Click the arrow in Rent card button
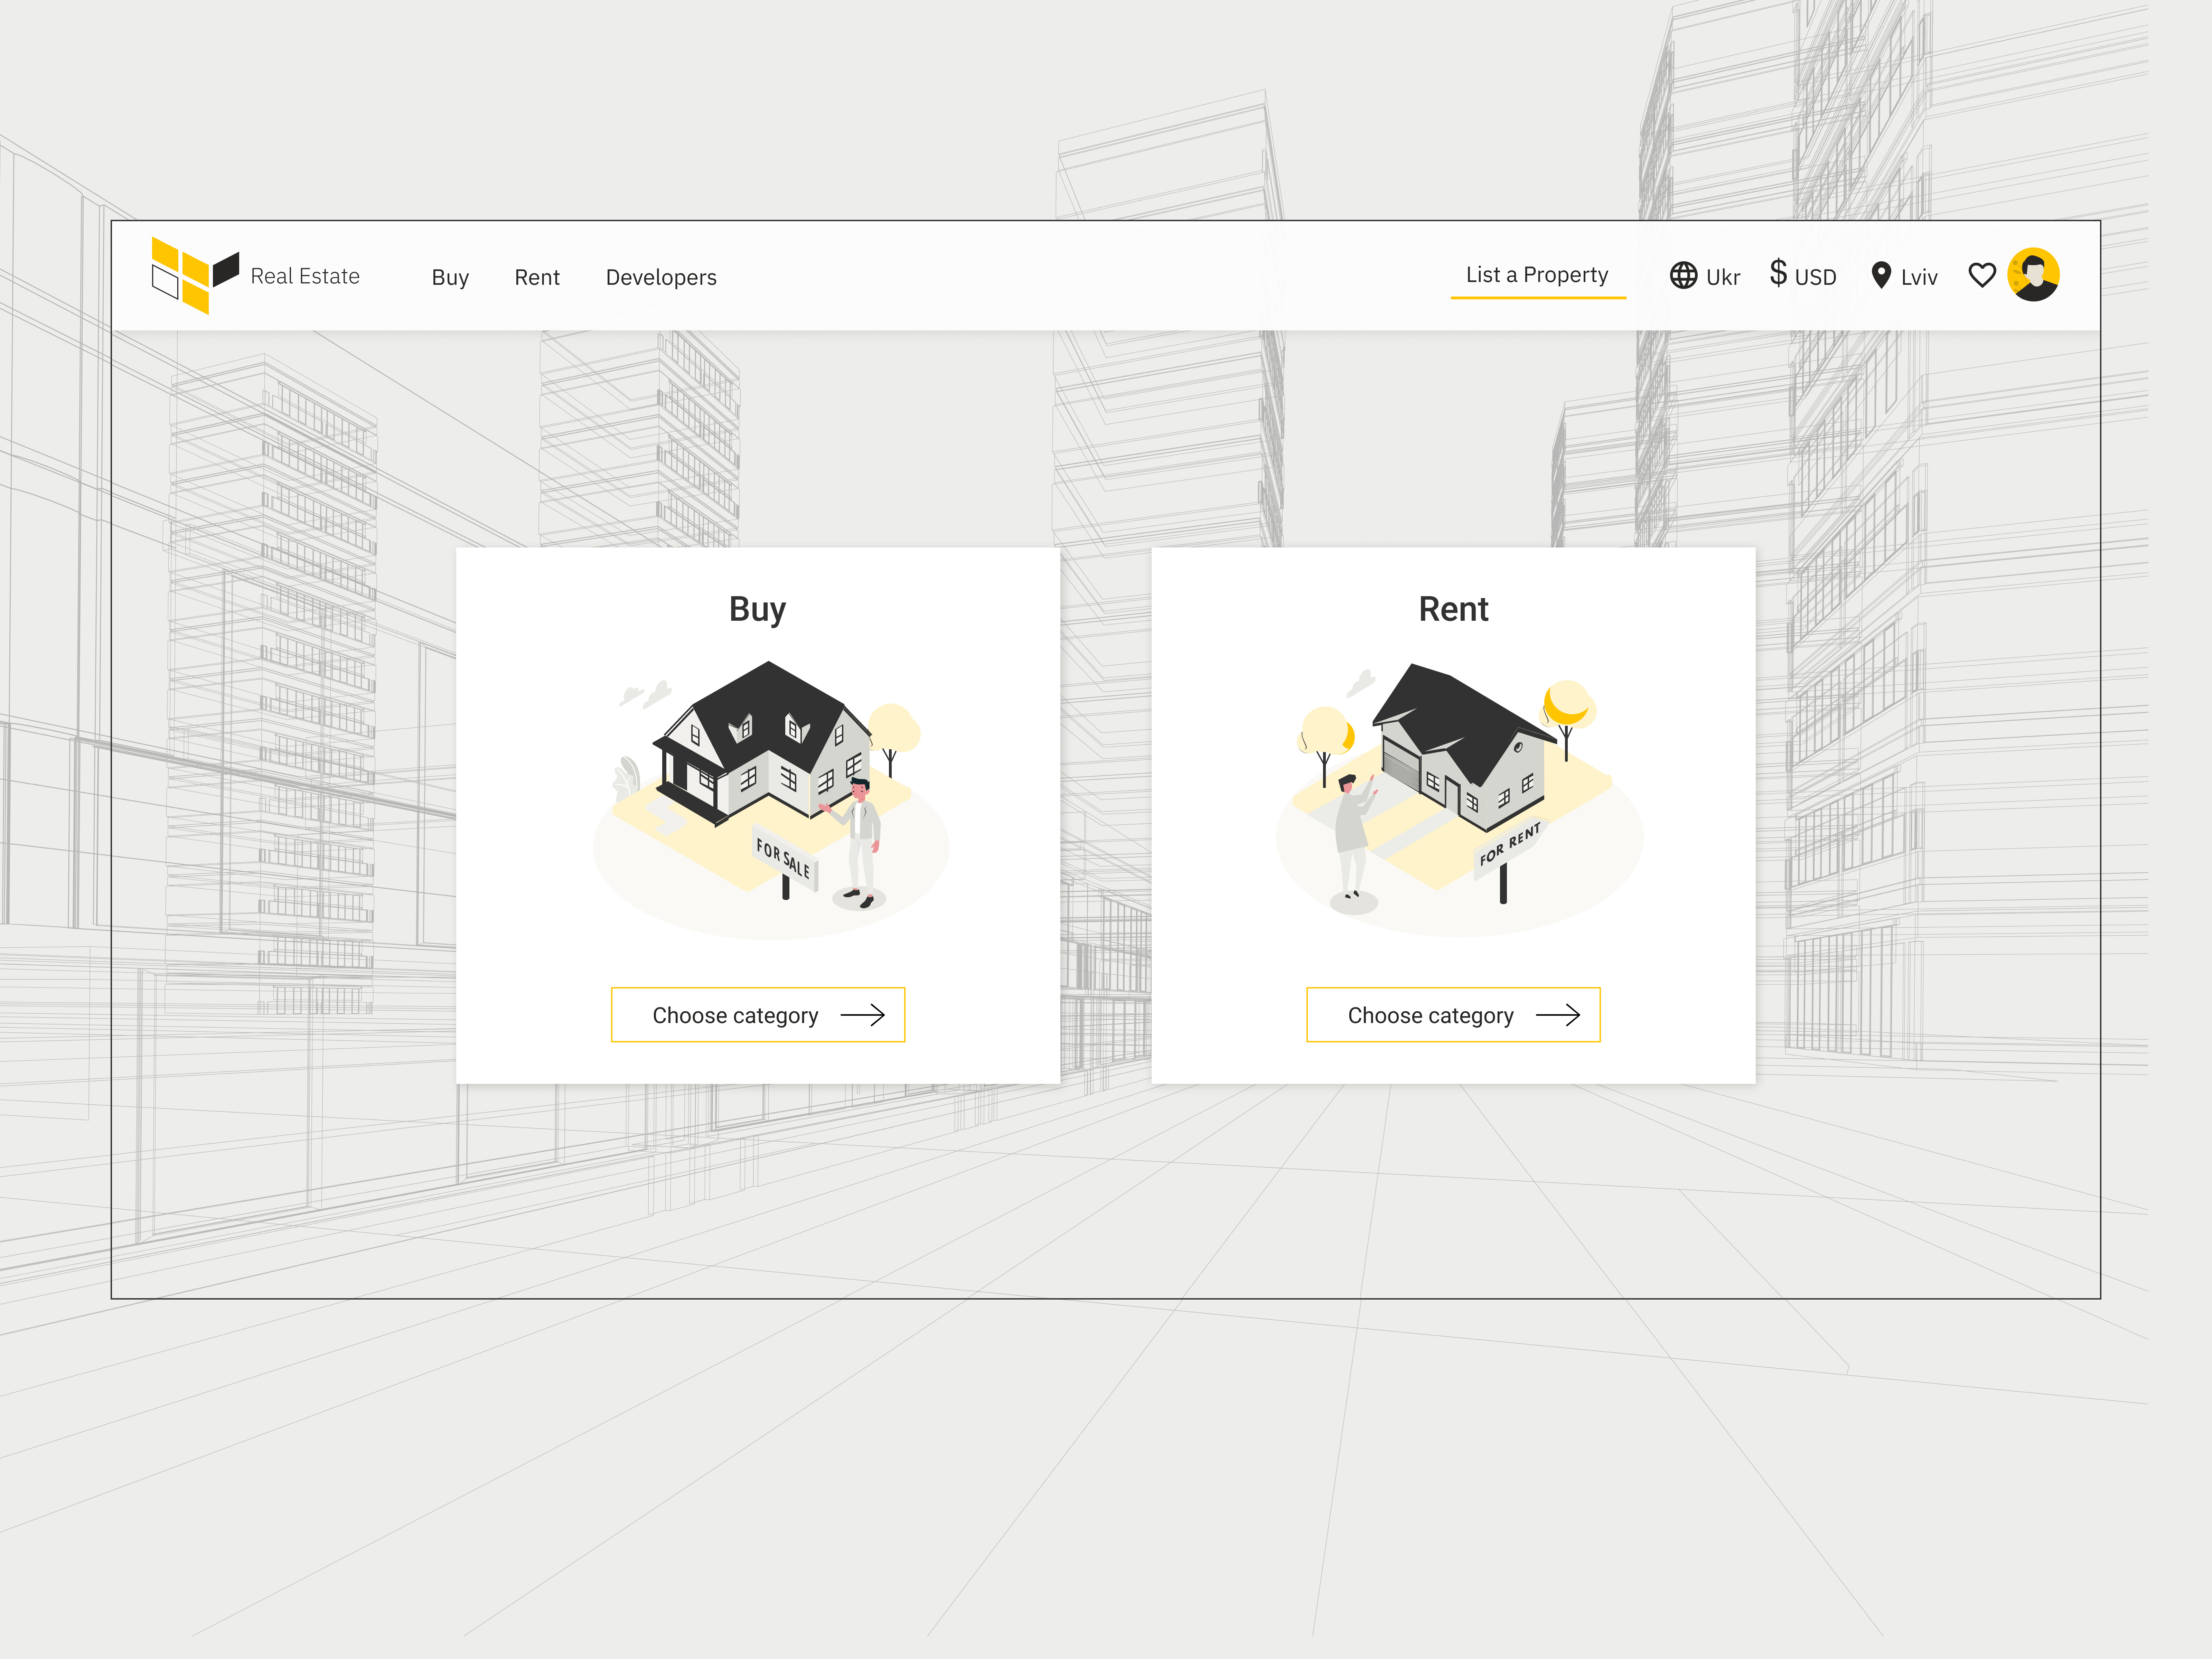 1558,1015
